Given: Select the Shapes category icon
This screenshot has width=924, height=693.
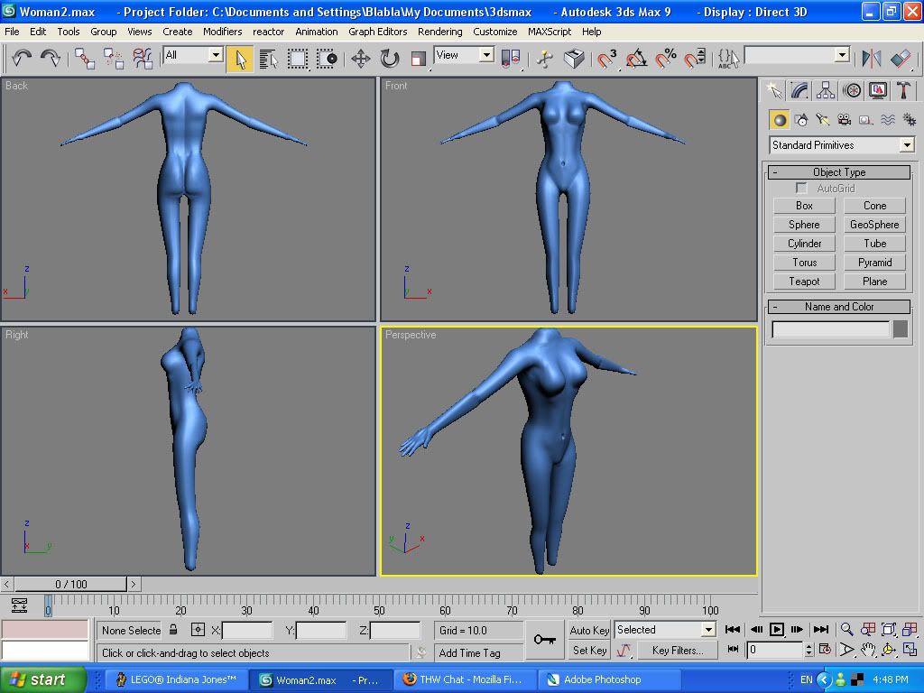Looking at the screenshot, I should click(x=801, y=120).
